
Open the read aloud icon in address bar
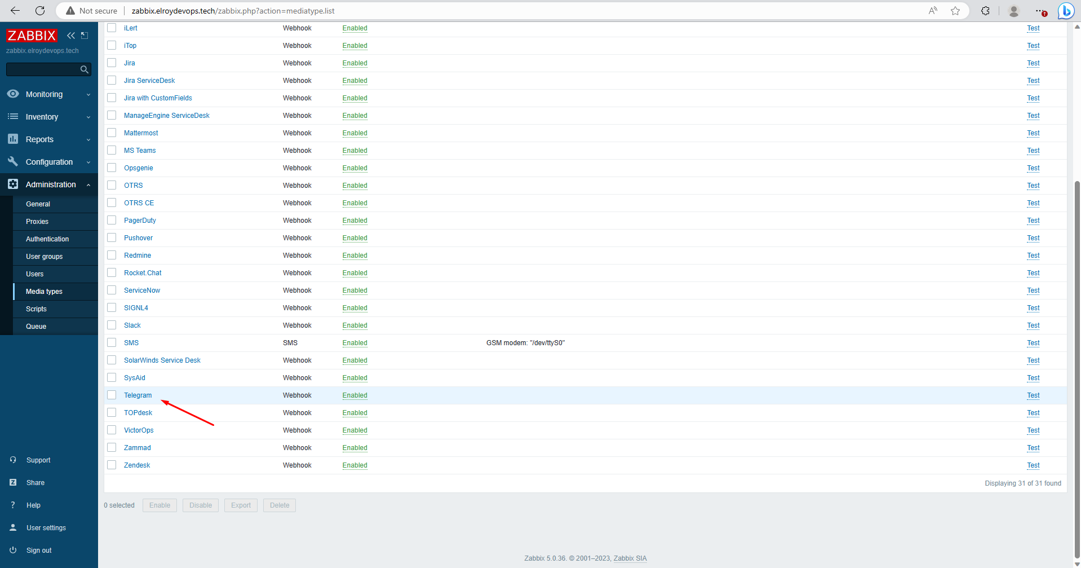(x=933, y=11)
